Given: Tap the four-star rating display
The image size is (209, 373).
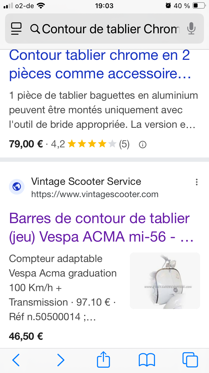Looking at the screenshot, I should pyautogui.click(x=92, y=144).
